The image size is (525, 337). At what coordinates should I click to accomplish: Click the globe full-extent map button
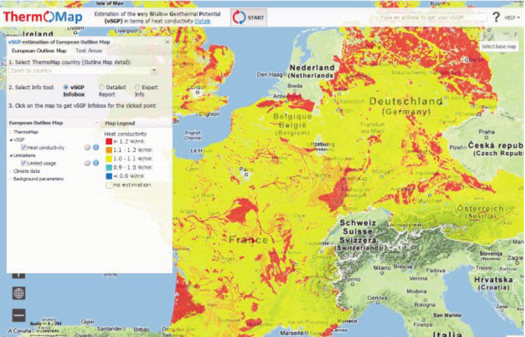pos(19,293)
